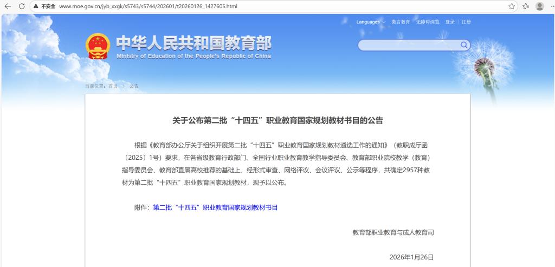
Task: Click the browser back arrow
Action: click(x=8, y=6)
